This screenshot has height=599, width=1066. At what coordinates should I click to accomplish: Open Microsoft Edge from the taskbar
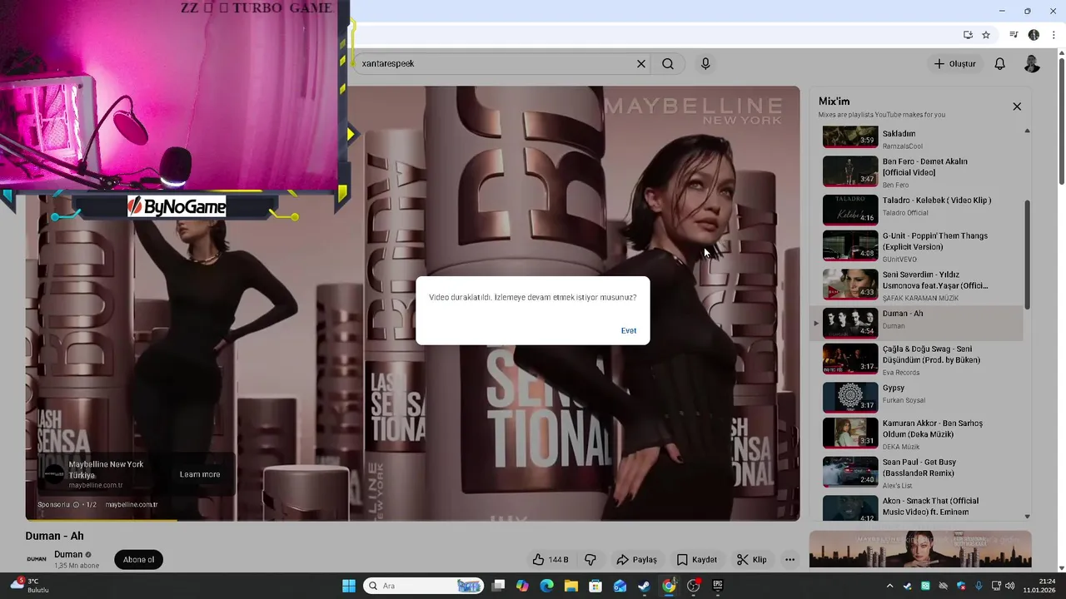[546, 586]
